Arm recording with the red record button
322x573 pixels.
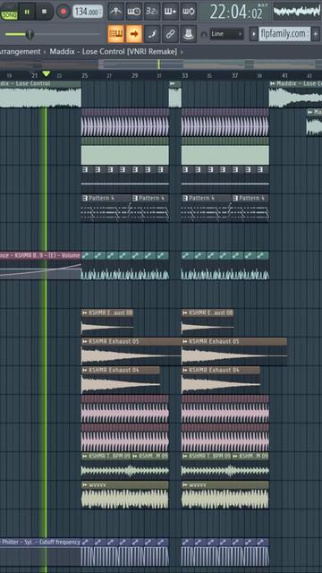[x=64, y=12]
